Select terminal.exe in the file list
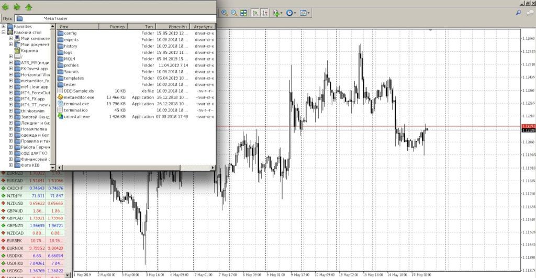 click(76, 104)
